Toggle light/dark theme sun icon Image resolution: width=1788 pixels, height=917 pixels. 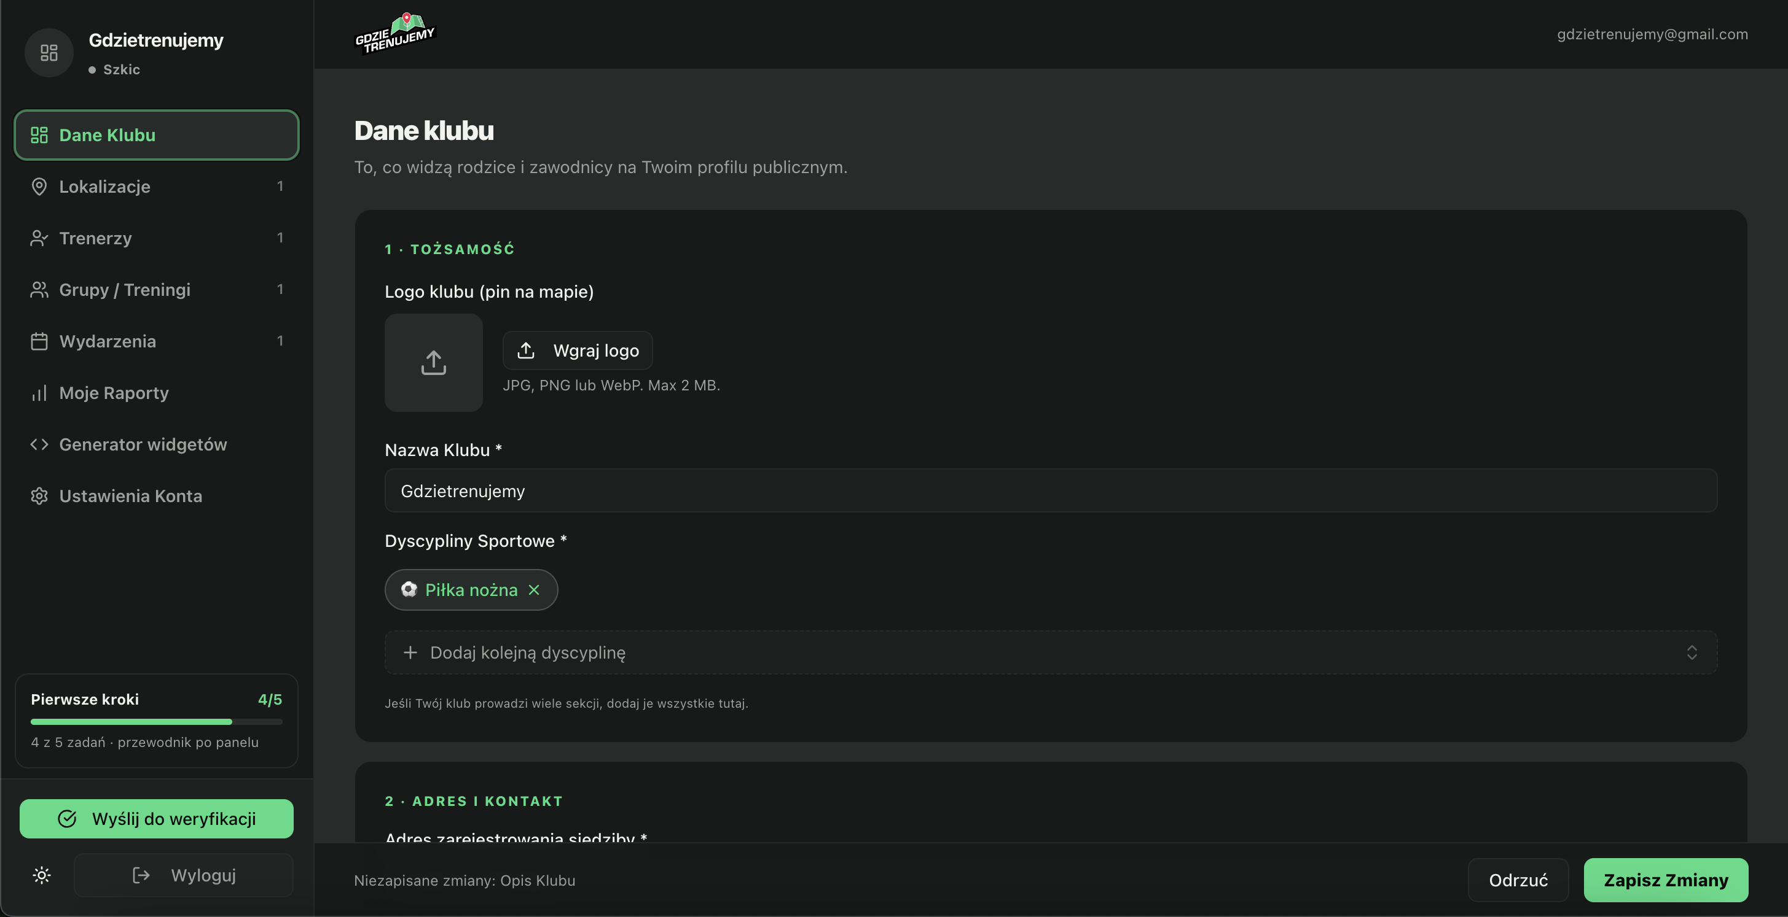pyautogui.click(x=42, y=875)
